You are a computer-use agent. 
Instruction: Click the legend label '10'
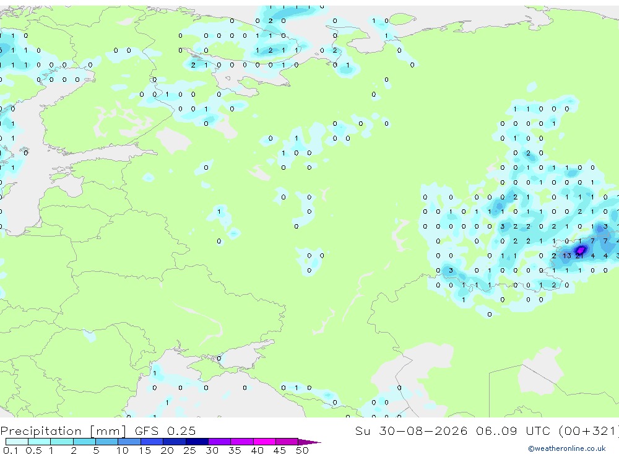pos(122,450)
